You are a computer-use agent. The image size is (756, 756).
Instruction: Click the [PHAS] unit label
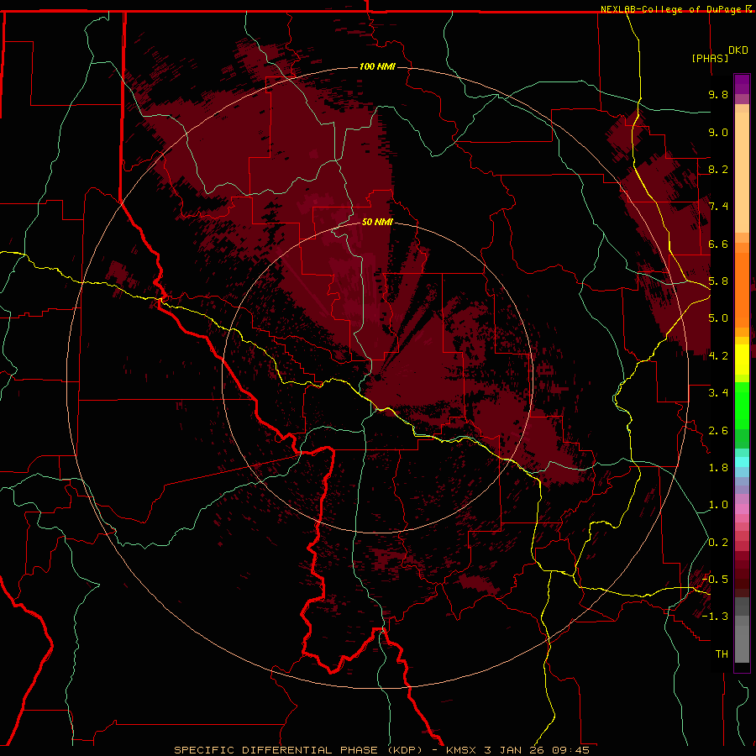click(x=710, y=58)
